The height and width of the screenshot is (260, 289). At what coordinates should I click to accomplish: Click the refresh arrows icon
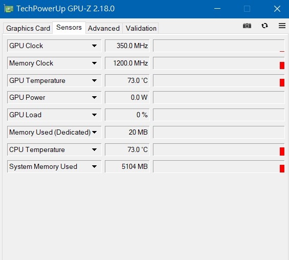point(264,26)
